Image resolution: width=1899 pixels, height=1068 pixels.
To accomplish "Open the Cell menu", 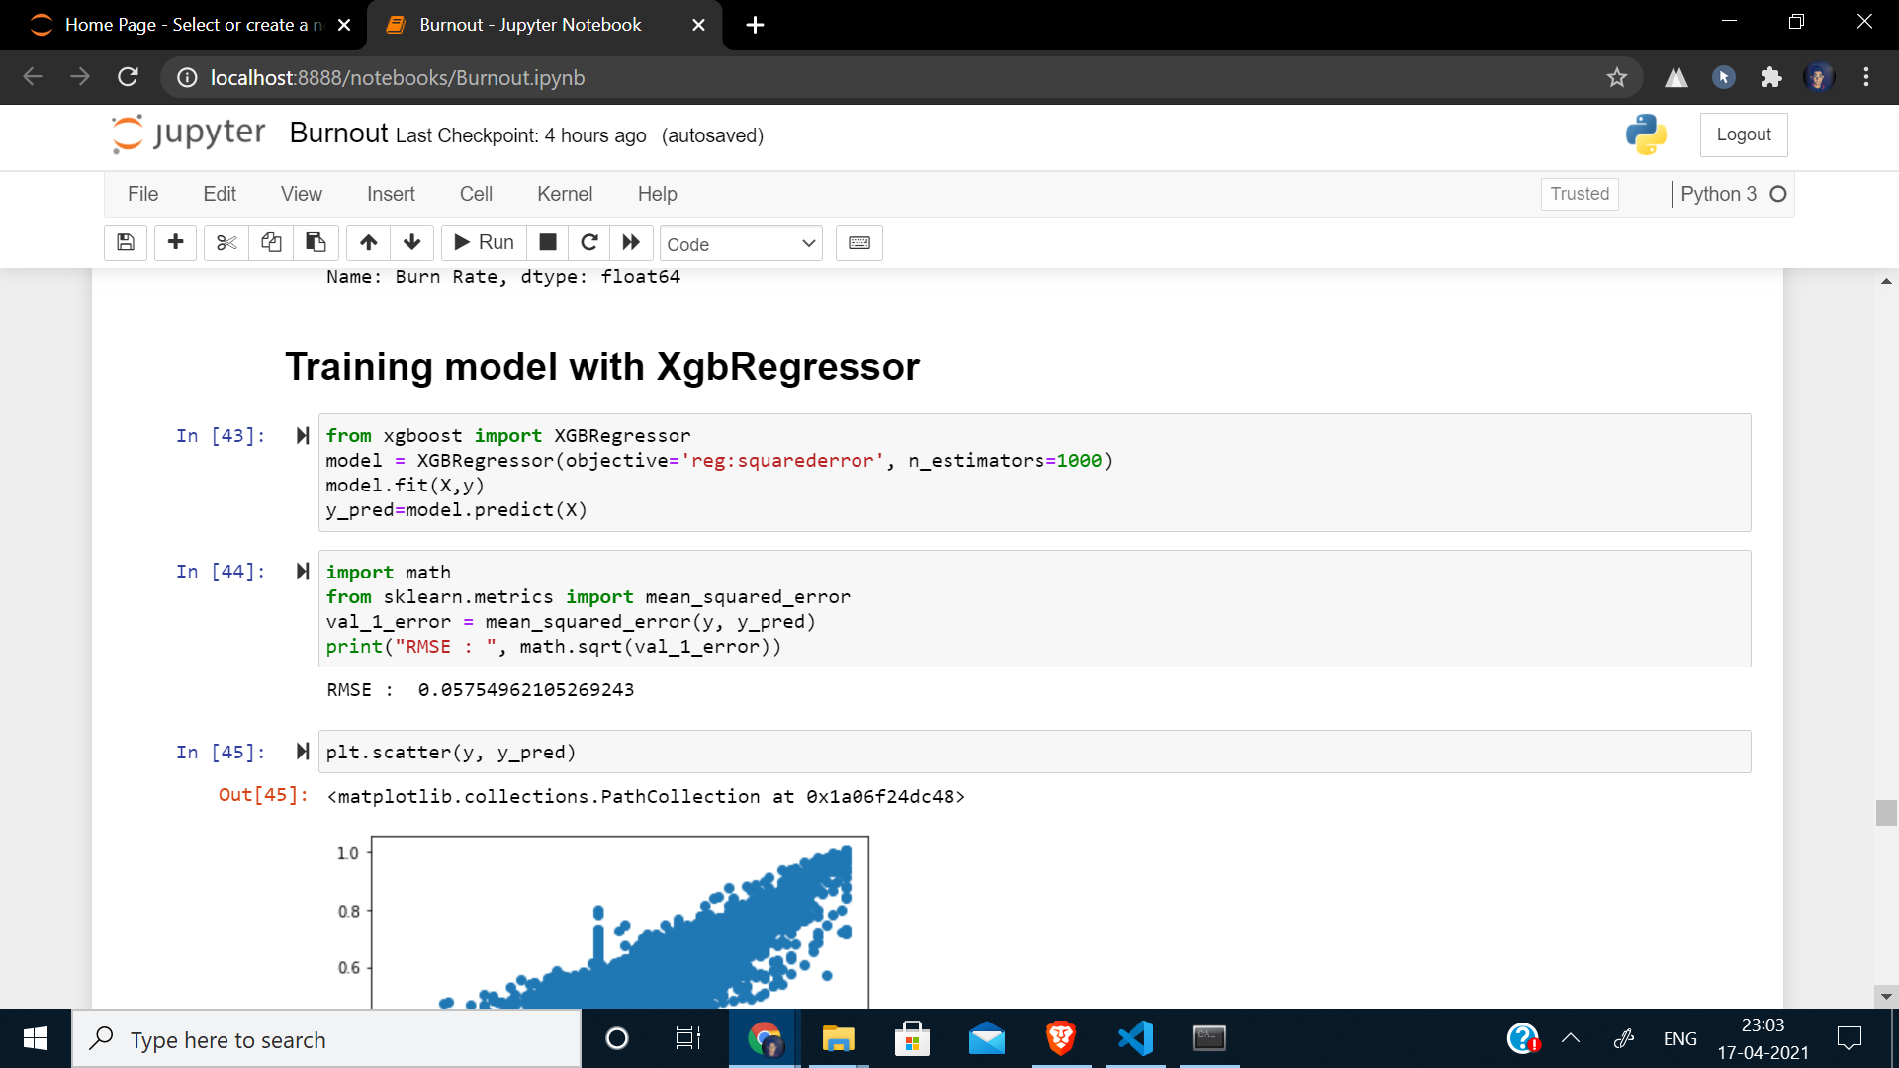I will (476, 194).
